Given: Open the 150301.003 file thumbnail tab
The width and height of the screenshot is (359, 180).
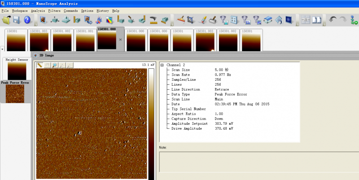Looking at the screenshot, I should (x=38, y=40).
